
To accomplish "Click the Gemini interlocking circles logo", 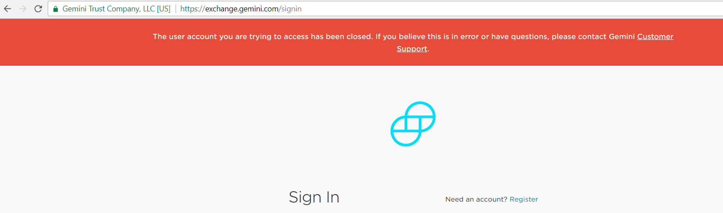I will click(413, 124).
